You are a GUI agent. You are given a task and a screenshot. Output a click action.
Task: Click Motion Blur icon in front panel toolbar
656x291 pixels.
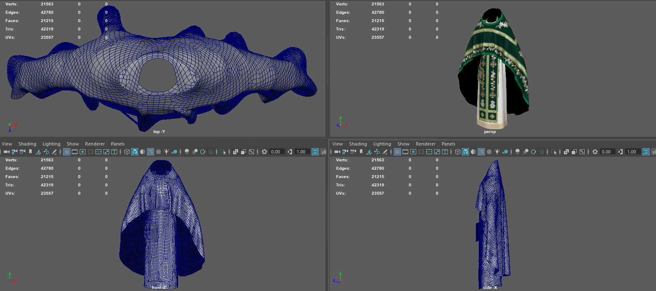coord(195,152)
